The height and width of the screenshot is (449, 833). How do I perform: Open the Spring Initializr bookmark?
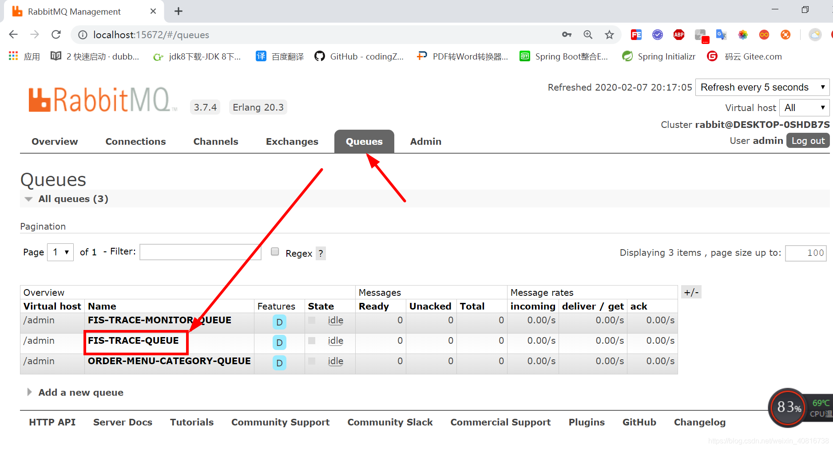[659, 56]
